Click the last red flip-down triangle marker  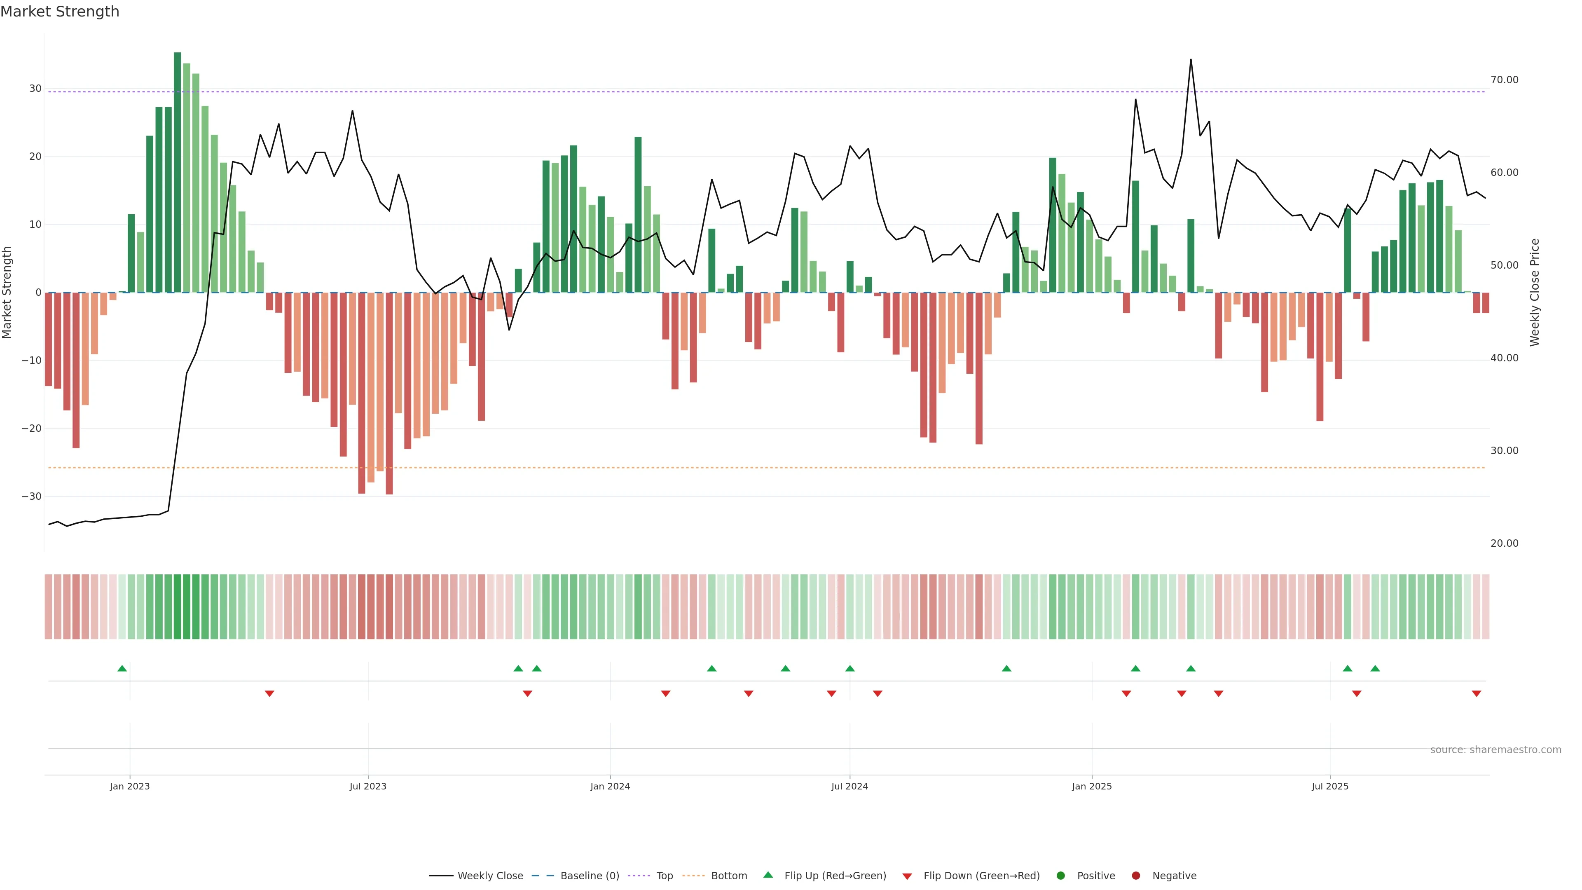point(1477,693)
